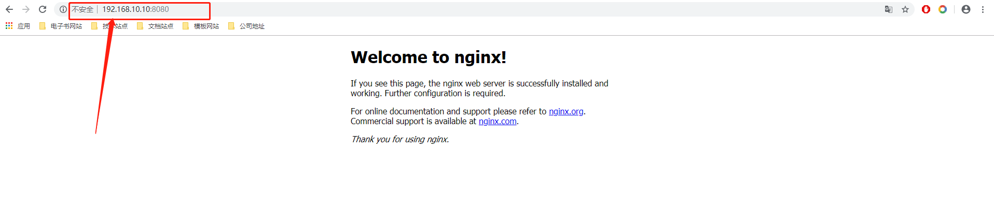Screen dimensions: 994x209
Task: Reload the nginx welcome page
Action: pyautogui.click(x=43, y=9)
